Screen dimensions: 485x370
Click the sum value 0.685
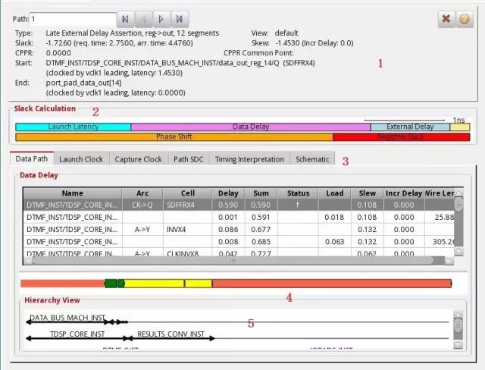[261, 242]
